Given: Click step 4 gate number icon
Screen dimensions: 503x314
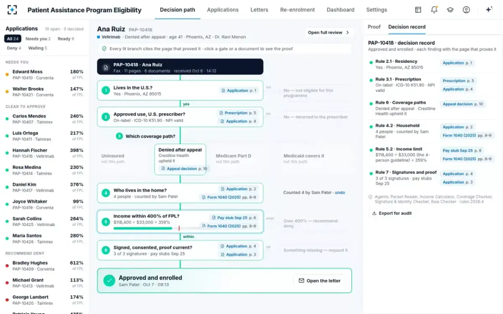Looking at the screenshot, I should (x=106, y=193).
